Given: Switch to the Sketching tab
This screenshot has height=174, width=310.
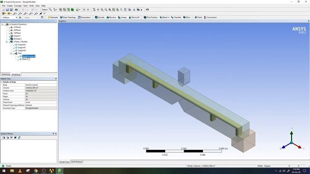Looking at the screenshot, I should click(x=5, y=74).
